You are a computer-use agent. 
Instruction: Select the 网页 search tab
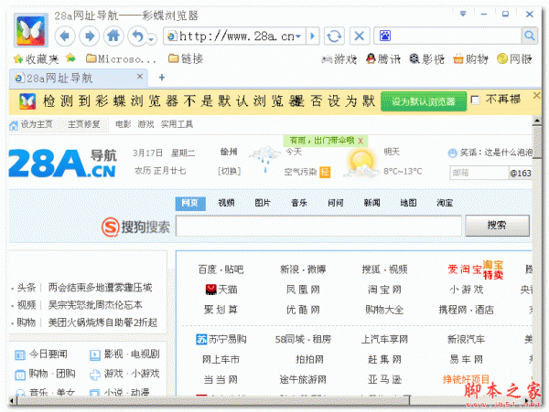coord(190,204)
